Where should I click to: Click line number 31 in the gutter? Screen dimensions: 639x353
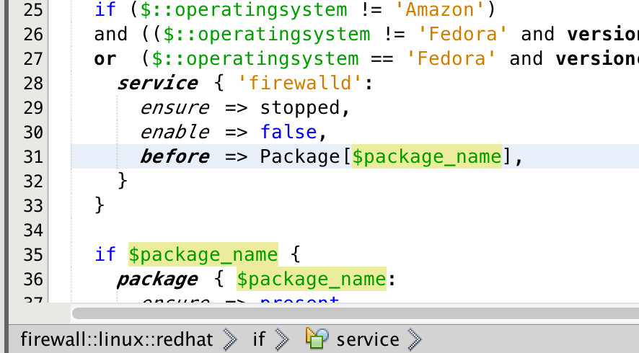tap(33, 157)
